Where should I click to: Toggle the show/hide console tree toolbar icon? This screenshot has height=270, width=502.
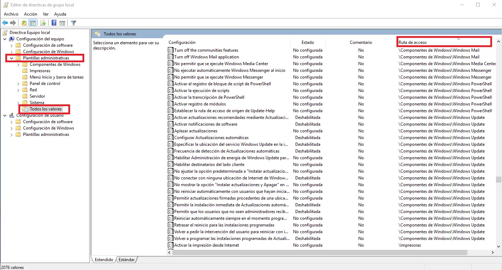[32, 23]
